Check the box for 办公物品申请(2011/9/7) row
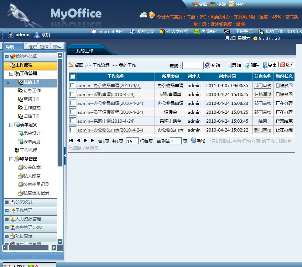The height and width of the screenshot is (267, 302). pyautogui.click(x=73, y=85)
